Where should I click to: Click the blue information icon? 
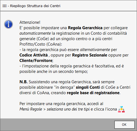8,24
